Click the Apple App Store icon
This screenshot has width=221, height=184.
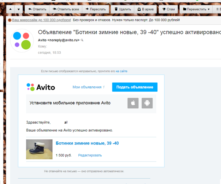pyautogui.click(x=133, y=103)
